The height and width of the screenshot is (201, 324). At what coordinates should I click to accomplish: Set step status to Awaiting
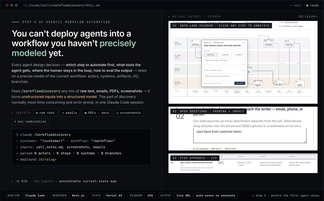[211, 55]
